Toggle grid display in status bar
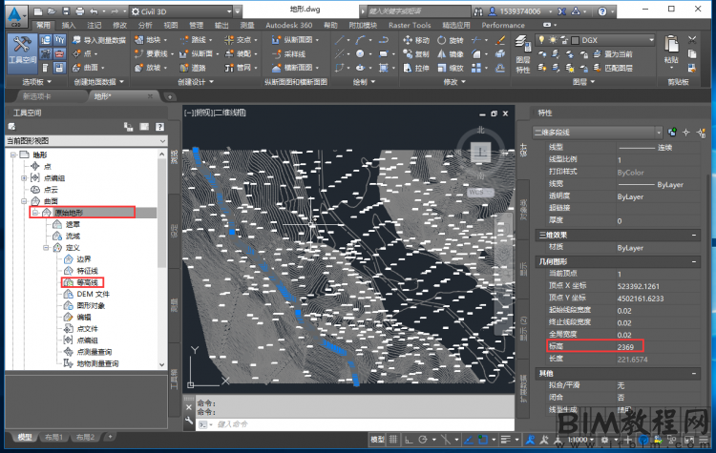 tap(393, 440)
